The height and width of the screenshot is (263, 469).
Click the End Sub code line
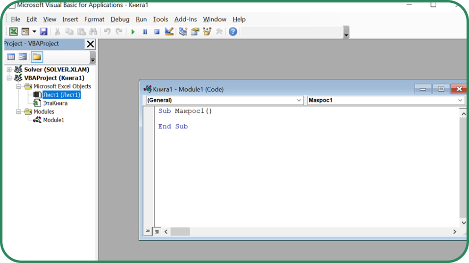pos(173,126)
